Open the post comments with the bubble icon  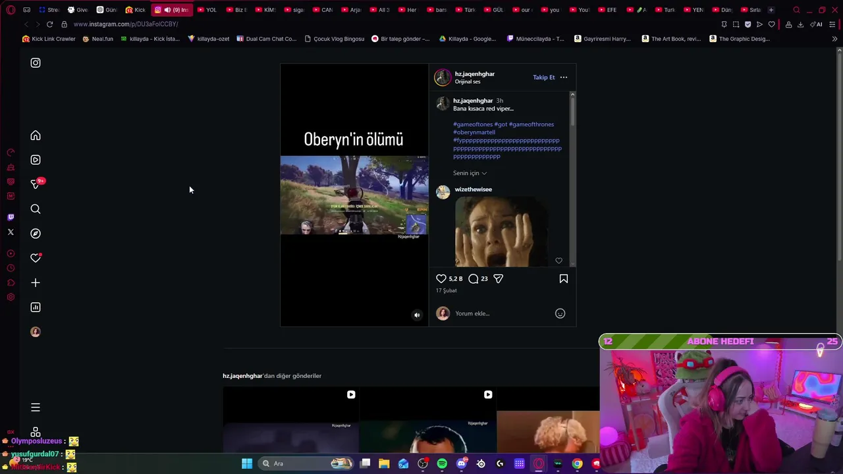click(473, 279)
